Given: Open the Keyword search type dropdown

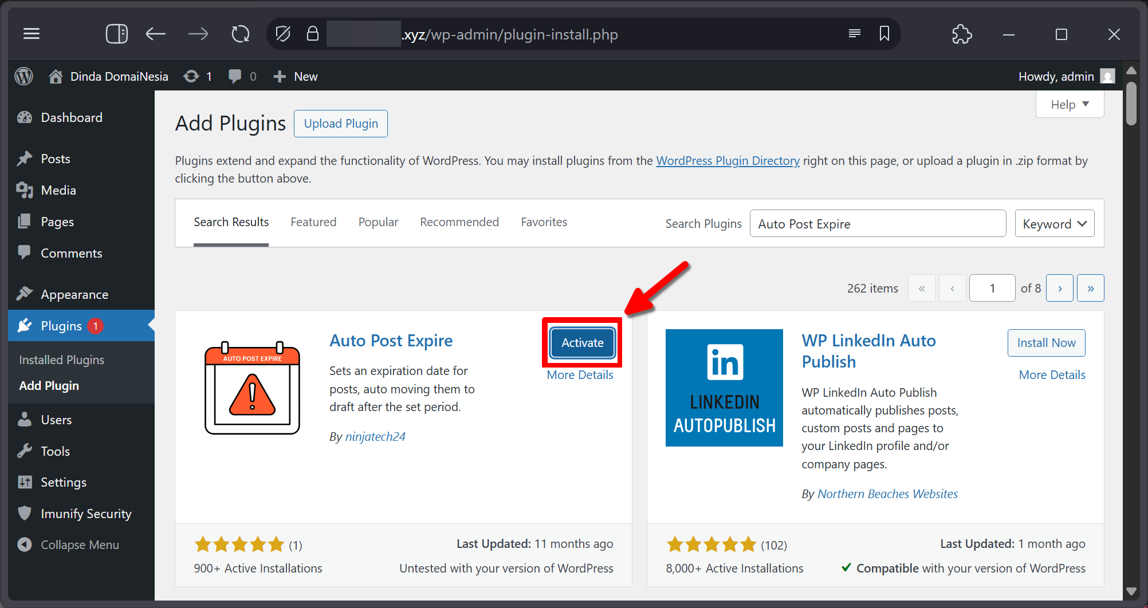Looking at the screenshot, I should tap(1055, 223).
